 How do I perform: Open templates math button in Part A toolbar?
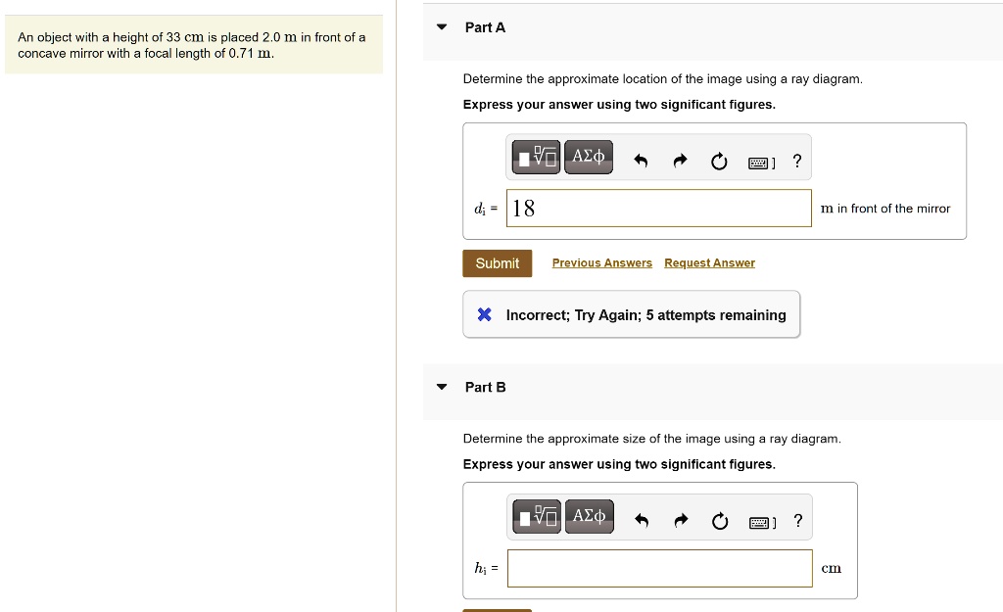tap(536, 157)
